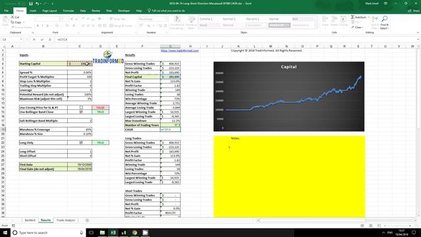Toggle Use Closing Price for SL & PT checkbox
Image resolution: width=421 pixels, height=237 pixels.
coord(81,107)
